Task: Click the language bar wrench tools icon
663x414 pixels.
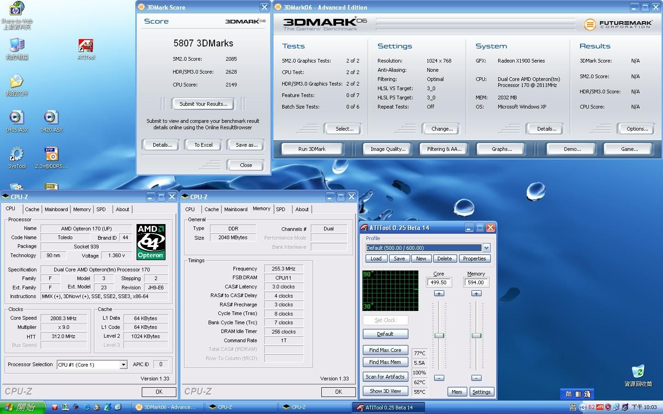Action: (587, 394)
